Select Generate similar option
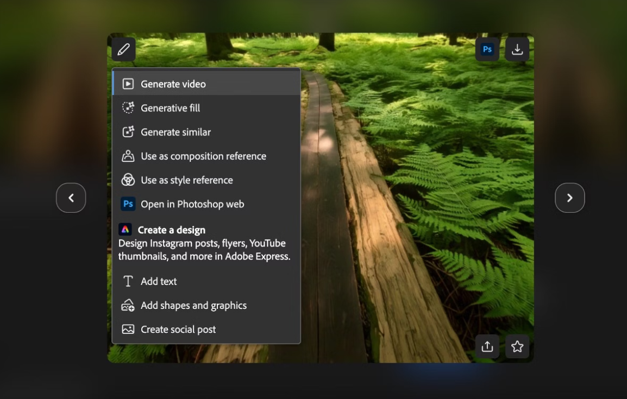This screenshot has width=627, height=399. (206, 132)
